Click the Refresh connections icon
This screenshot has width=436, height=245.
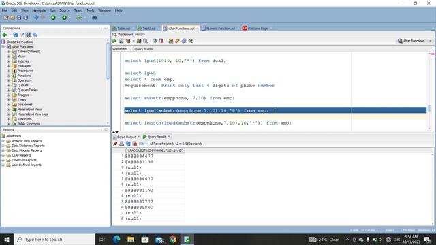pyautogui.click(x=16, y=35)
